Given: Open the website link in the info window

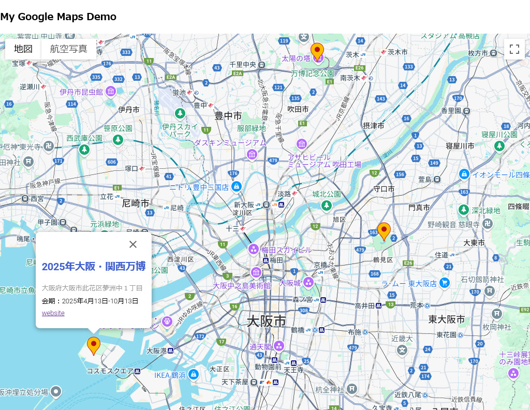Looking at the screenshot, I should coord(53,313).
